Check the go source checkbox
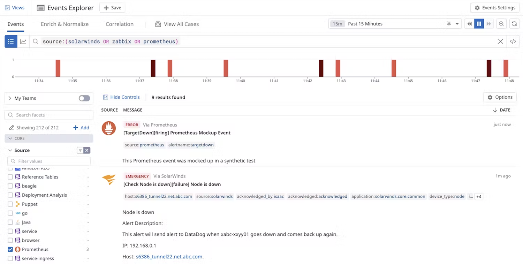Viewport: 523px width, 264px height. pos(10,213)
